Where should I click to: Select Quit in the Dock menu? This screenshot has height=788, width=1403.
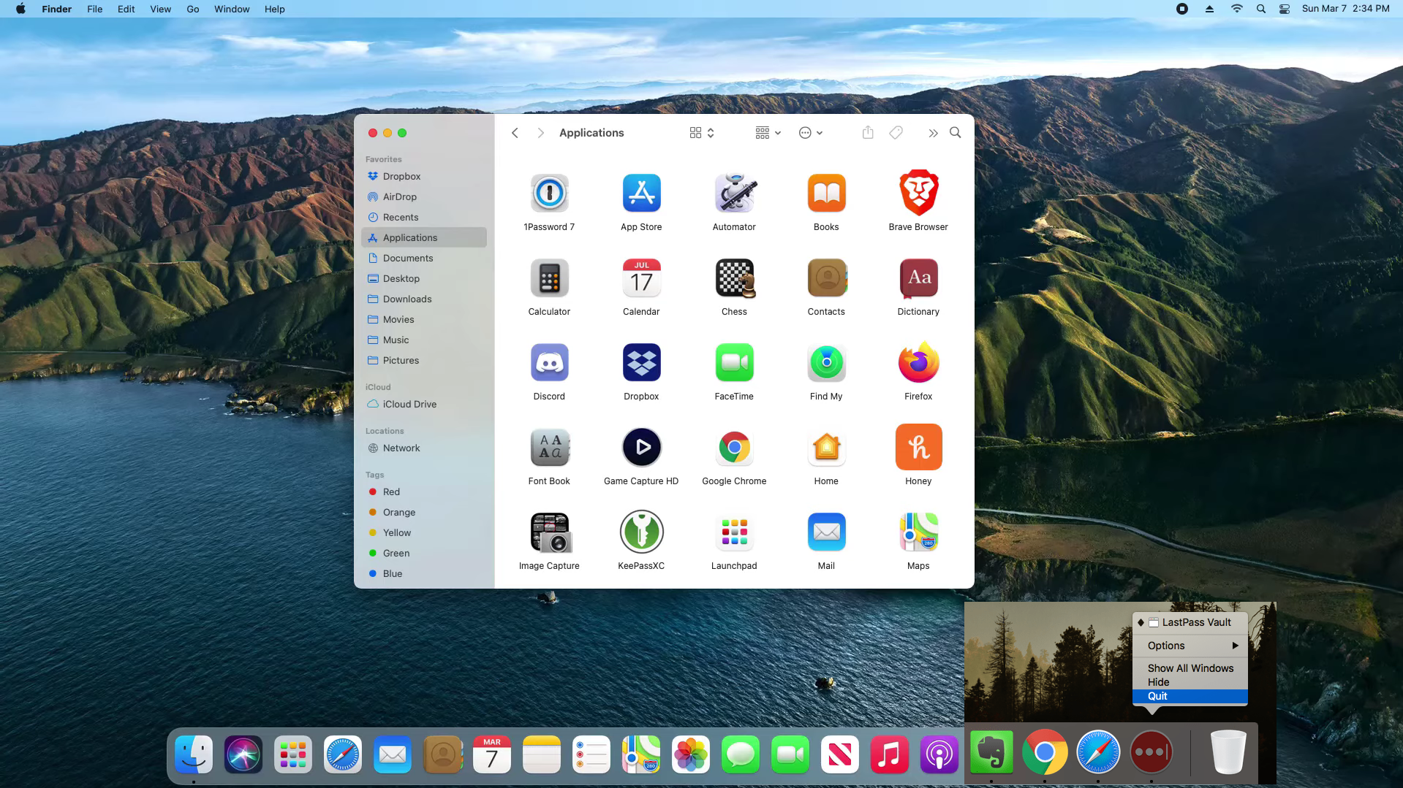pyautogui.click(x=1190, y=696)
